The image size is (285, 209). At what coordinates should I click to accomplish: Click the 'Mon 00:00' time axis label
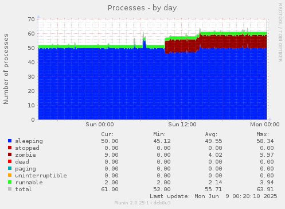pyautogui.click(x=265, y=125)
